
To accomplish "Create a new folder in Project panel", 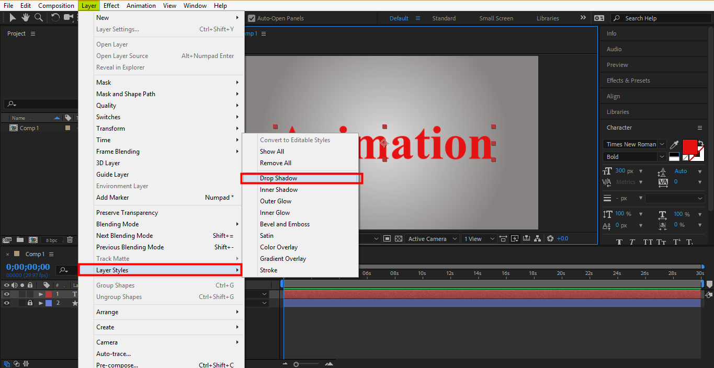I will coord(20,240).
